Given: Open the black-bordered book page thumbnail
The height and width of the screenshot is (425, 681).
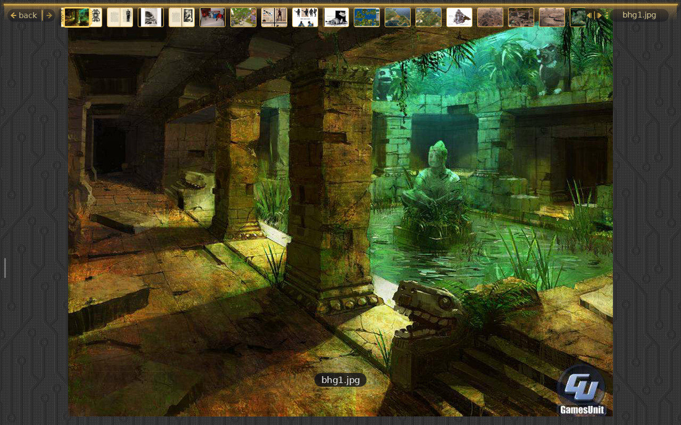Looking at the screenshot, I should (x=150, y=17).
